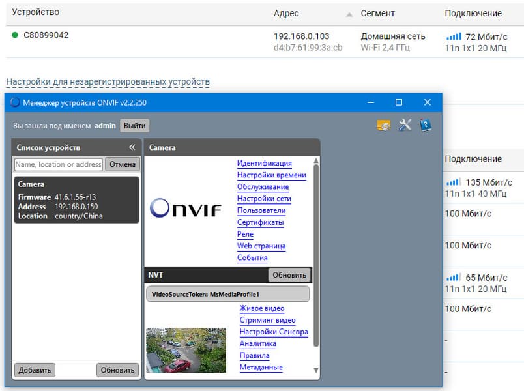Click the camera preview thumbnail of the parking lot
The width and height of the screenshot is (524, 391).
click(186, 350)
